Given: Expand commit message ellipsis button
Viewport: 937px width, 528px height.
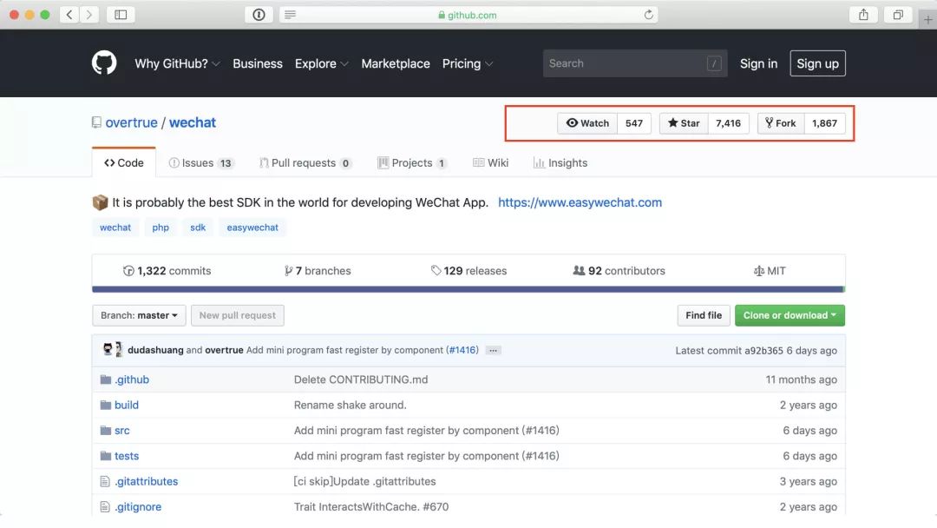Looking at the screenshot, I should [x=493, y=350].
